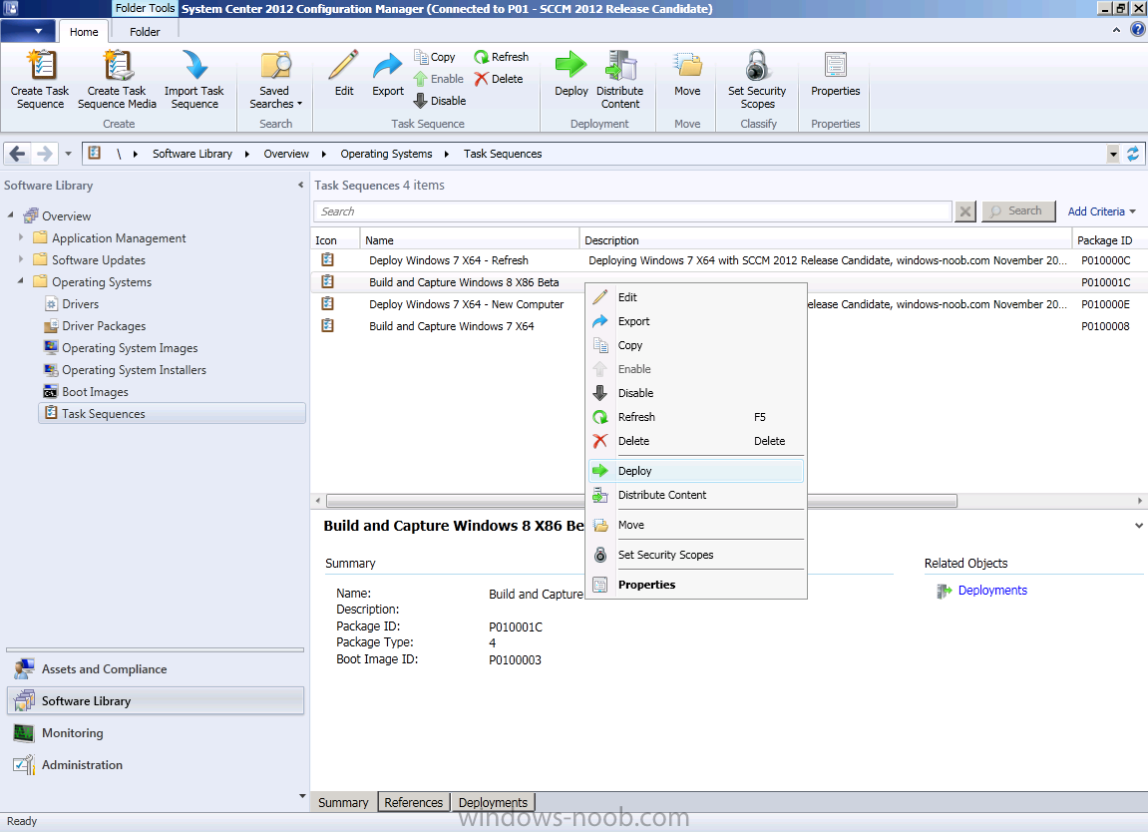The height and width of the screenshot is (832, 1148).
Task: Click the green Deploy ribbon icon
Action: point(572,65)
